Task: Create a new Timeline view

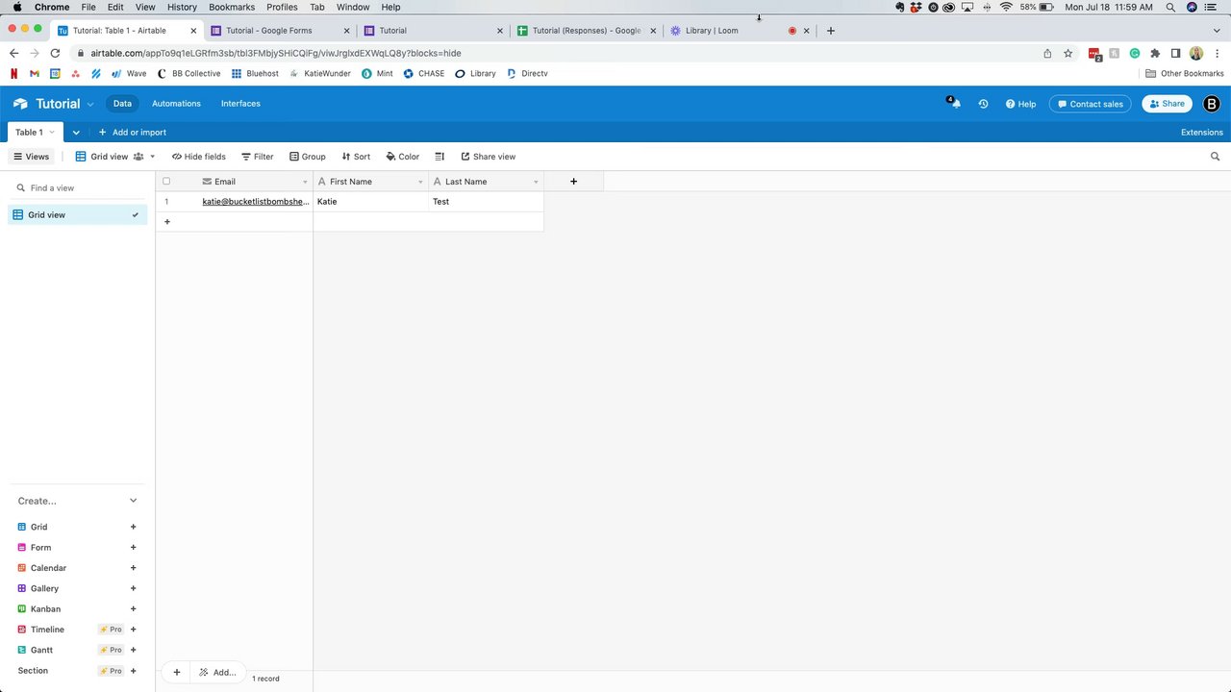Action: 134,630
